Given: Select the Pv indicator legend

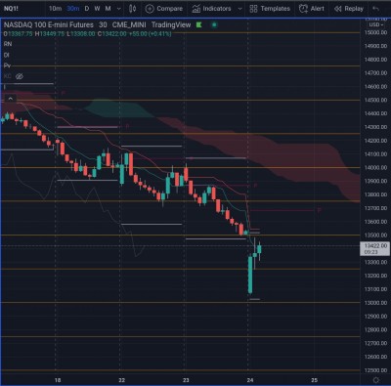Looking at the screenshot, I should [7, 65].
